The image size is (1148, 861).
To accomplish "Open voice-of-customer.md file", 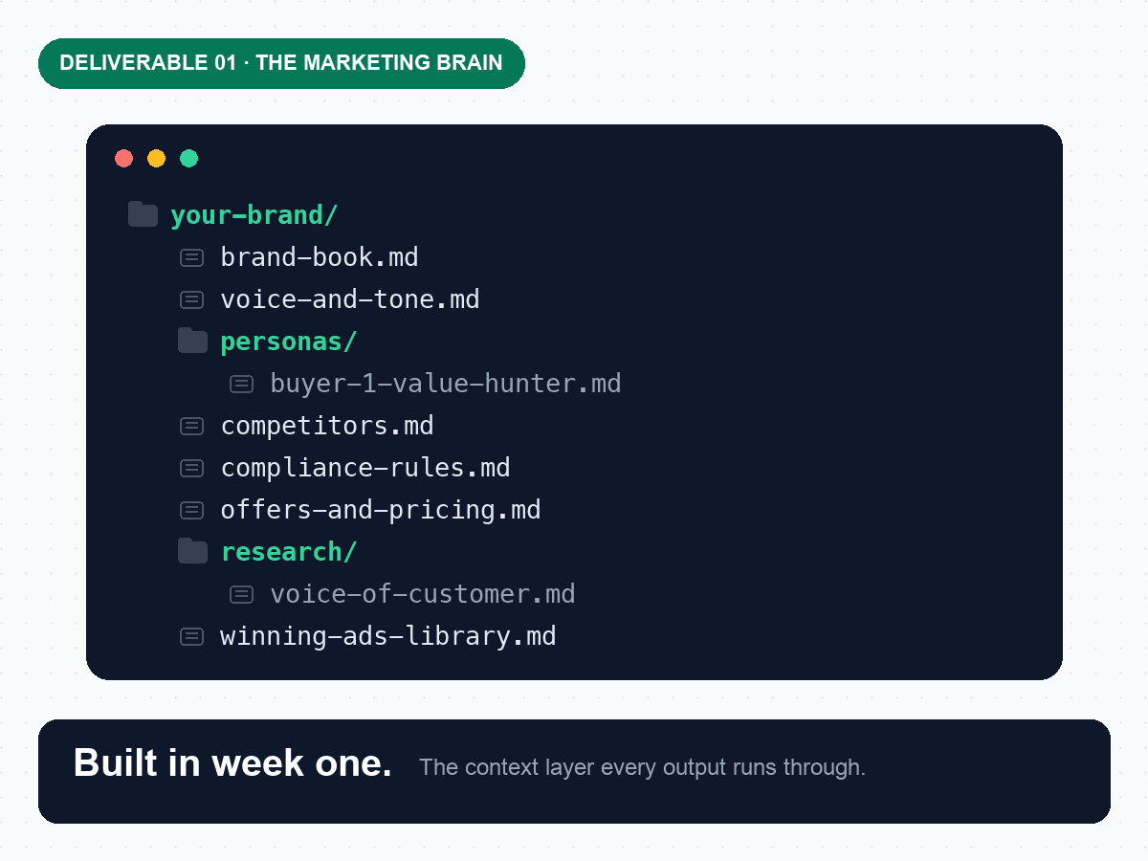I will [x=423, y=594].
